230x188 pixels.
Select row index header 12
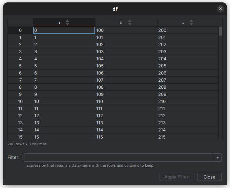point(20,116)
